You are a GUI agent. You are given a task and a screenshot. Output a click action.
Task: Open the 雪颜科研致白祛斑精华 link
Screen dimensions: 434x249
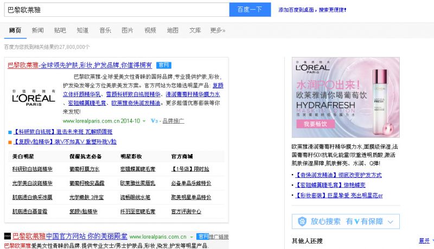tap(133, 94)
